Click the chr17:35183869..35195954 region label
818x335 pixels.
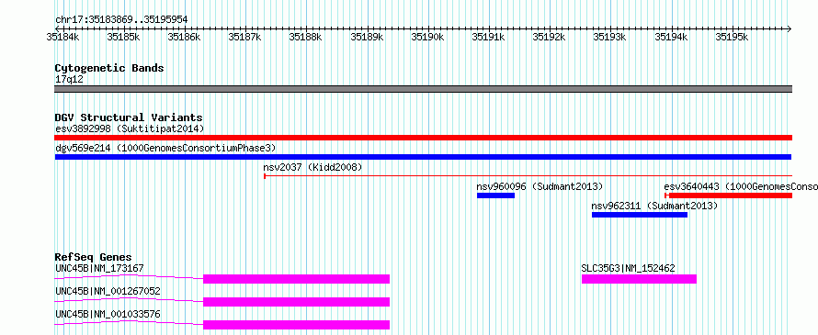[x=121, y=20]
